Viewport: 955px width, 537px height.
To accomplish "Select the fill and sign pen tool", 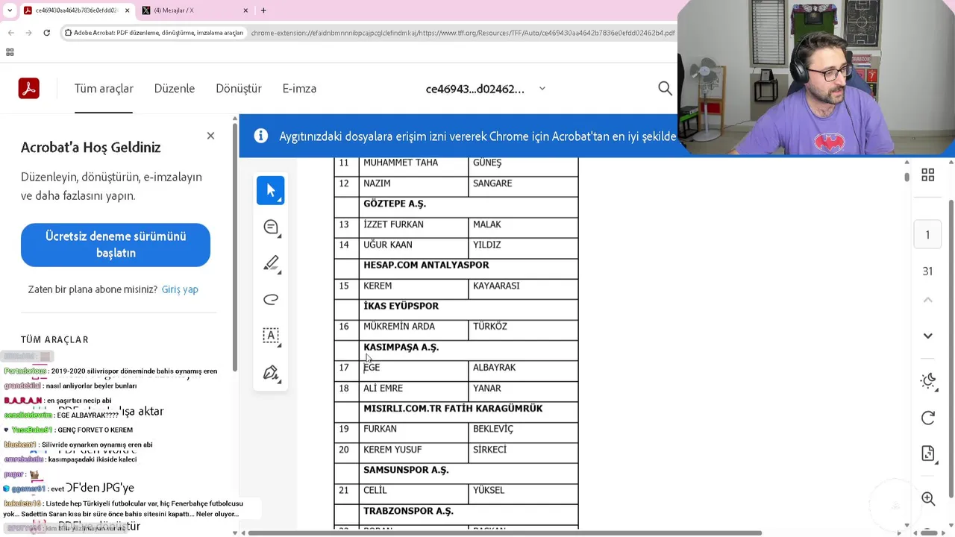I will point(271,372).
